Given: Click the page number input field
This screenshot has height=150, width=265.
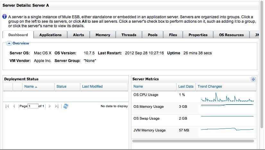Looking at the screenshot, I should pyautogui.click(x=33, y=106).
